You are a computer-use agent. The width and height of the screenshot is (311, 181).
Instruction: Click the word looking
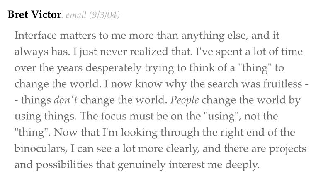coord(139,133)
